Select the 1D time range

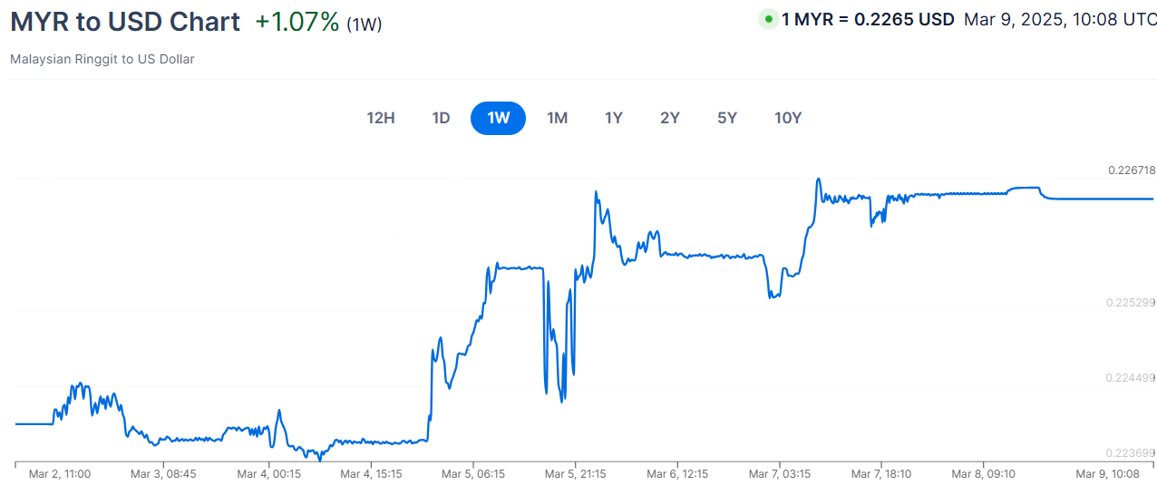(441, 118)
